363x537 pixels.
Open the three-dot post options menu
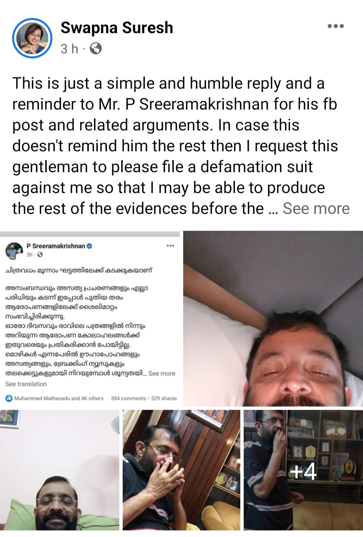pos(336,26)
